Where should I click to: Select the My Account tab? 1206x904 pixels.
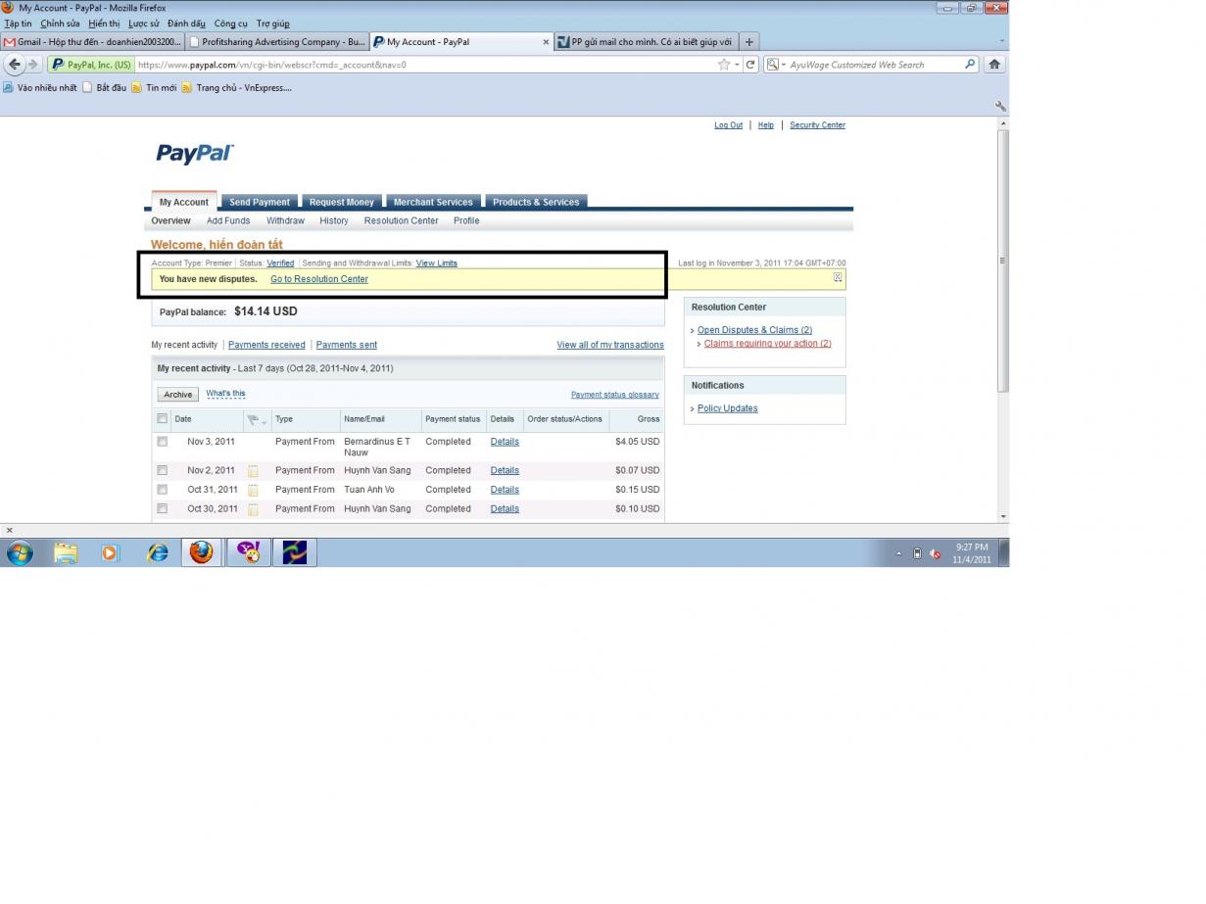coord(184,202)
